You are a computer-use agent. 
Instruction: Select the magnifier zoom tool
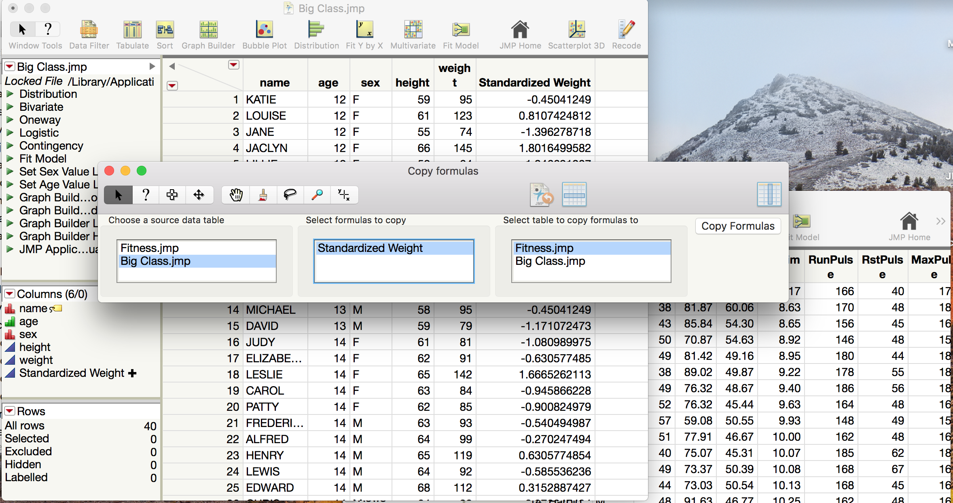pos(317,195)
